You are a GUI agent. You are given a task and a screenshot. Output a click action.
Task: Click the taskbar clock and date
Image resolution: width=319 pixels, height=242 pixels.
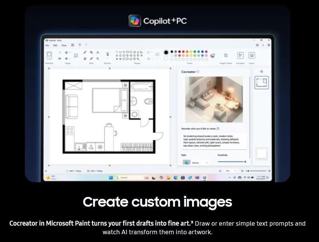(261, 178)
